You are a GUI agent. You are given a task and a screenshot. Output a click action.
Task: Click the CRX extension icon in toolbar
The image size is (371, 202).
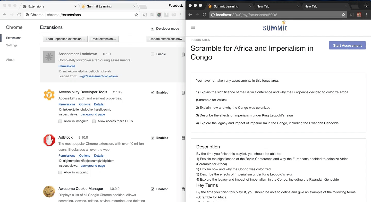click(174, 15)
